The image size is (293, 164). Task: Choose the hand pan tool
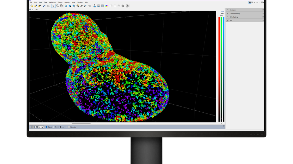[x=61, y=6]
